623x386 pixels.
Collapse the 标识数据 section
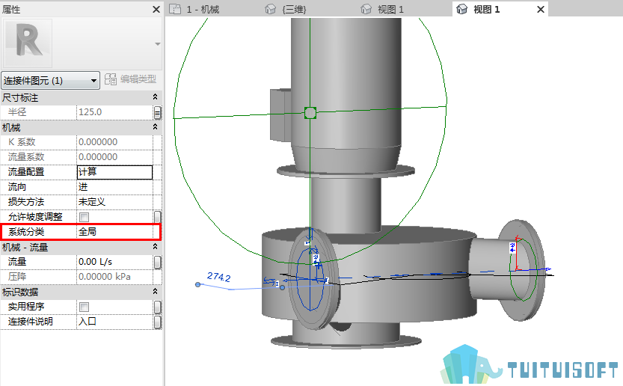tap(156, 292)
